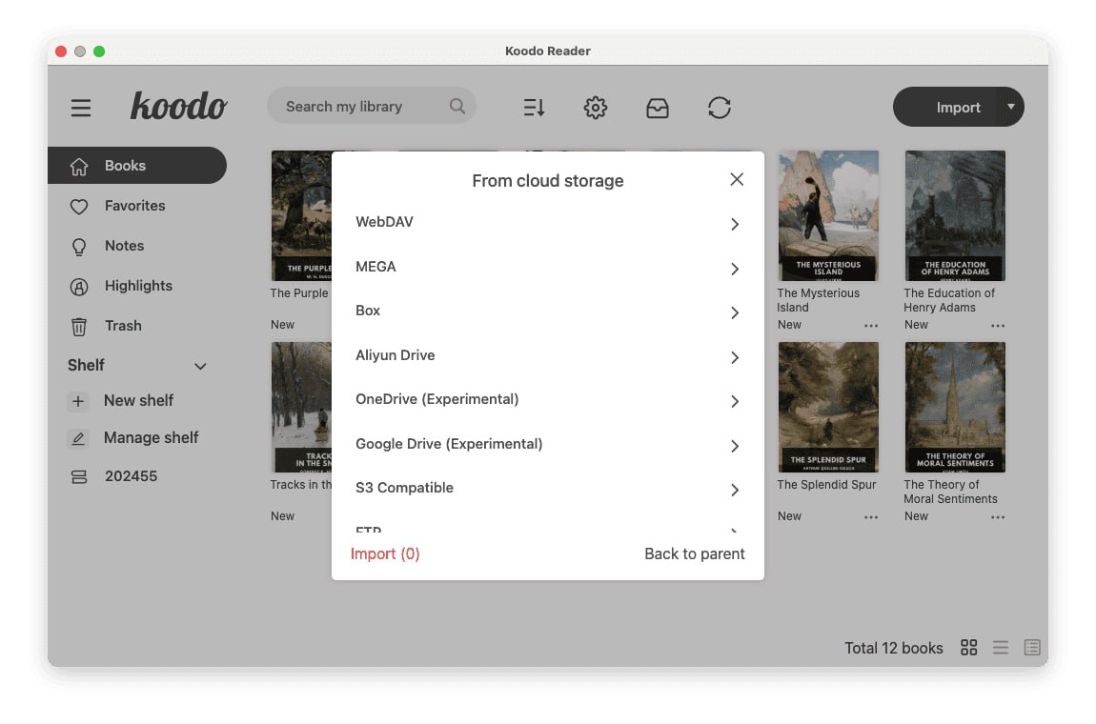Open The Education of Henry Adams cover
This screenshot has width=1096, height=724.
955,216
